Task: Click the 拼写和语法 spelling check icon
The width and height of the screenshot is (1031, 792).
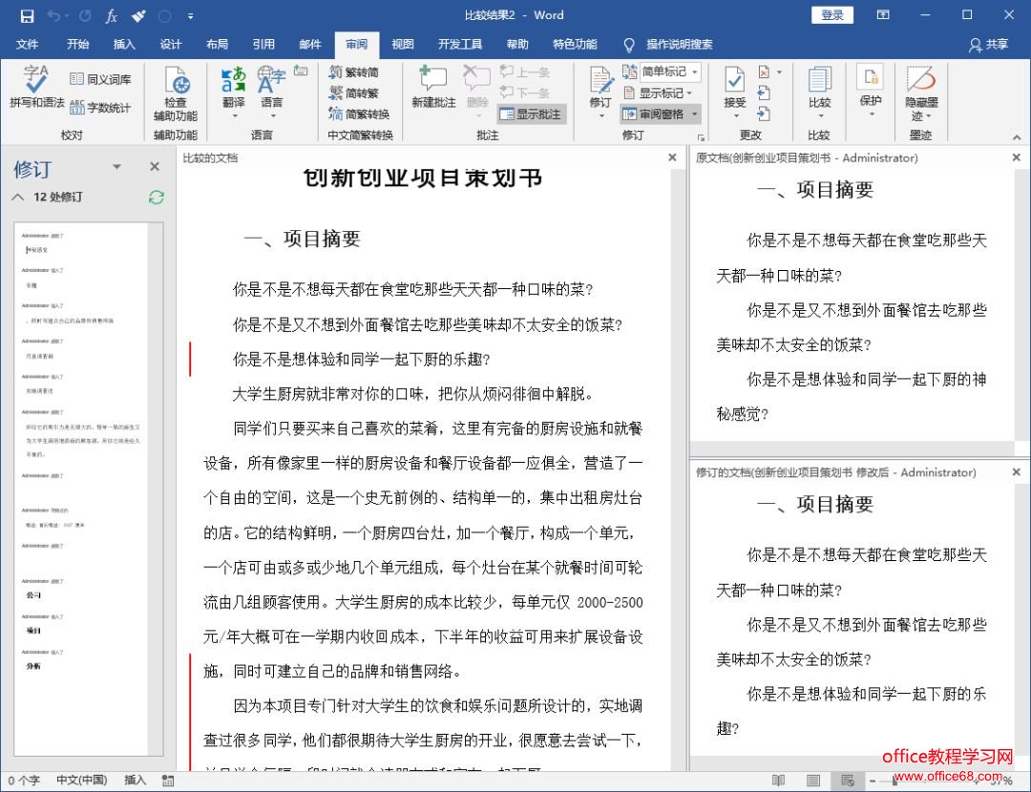Action: click(36, 78)
